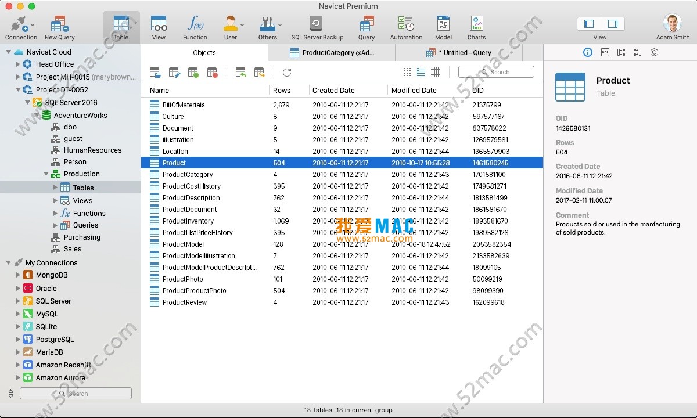Toggle the left pane view button
697x418 pixels.
pyautogui.click(x=589, y=24)
